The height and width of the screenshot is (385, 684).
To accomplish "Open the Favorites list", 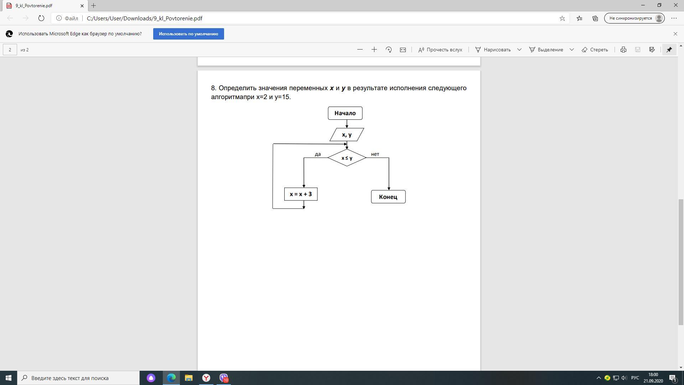I will (x=579, y=18).
